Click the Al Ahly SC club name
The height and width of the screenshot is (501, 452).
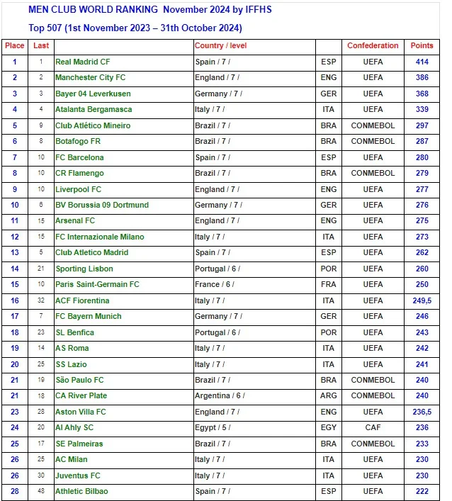point(74,427)
